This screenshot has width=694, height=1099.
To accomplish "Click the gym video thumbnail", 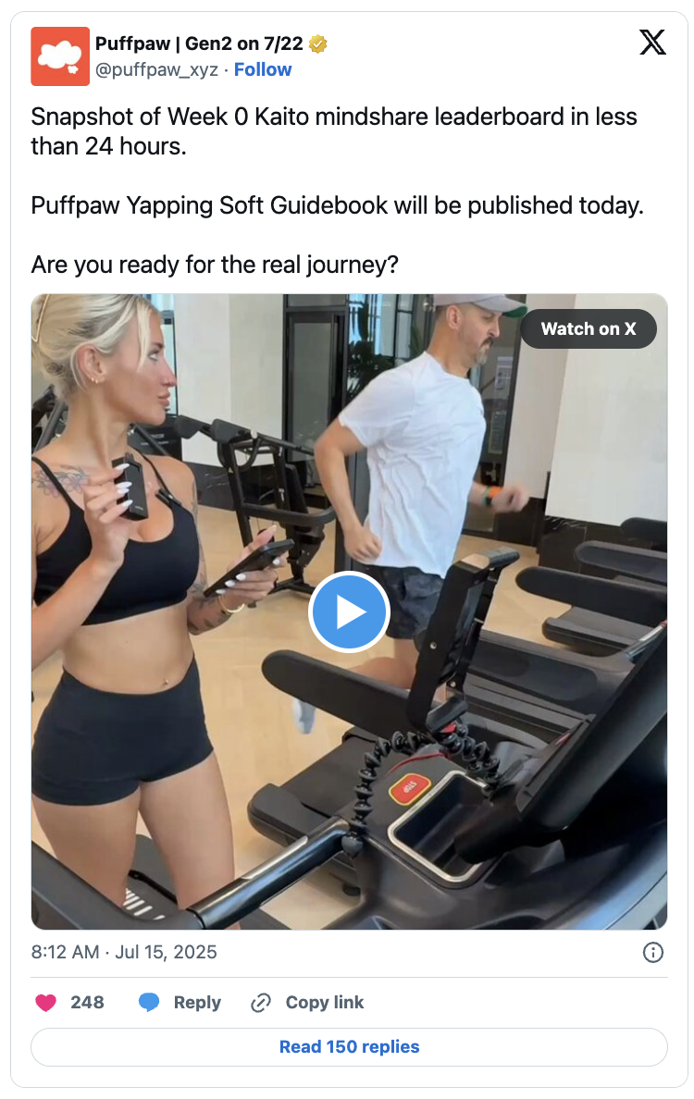I will (x=349, y=611).
